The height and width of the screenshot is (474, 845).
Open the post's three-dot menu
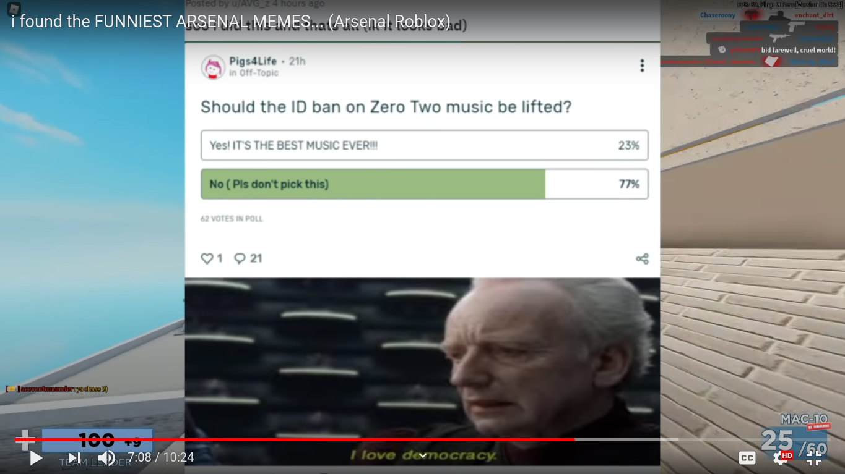point(642,66)
